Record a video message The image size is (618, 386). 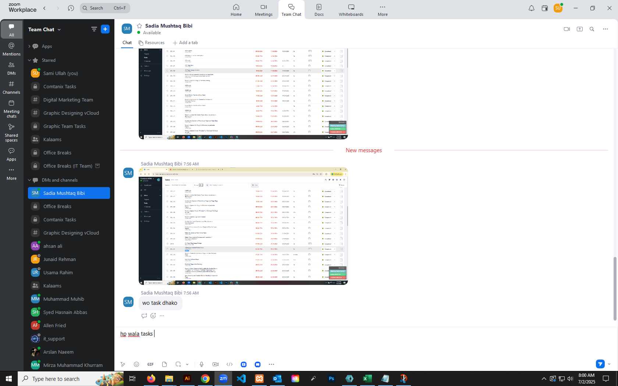tap(216, 364)
